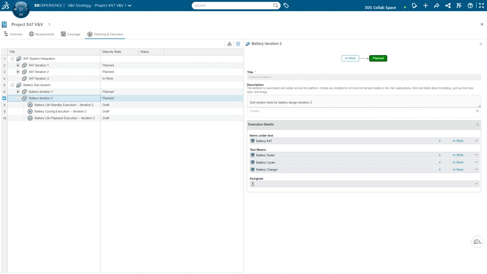The width and height of the screenshot is (487, 274).
Task: Click the Description text area
Action: 364,102
